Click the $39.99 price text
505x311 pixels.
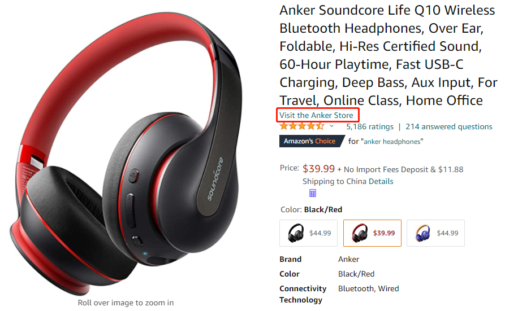pyautogui.click(x=318, y=169)
